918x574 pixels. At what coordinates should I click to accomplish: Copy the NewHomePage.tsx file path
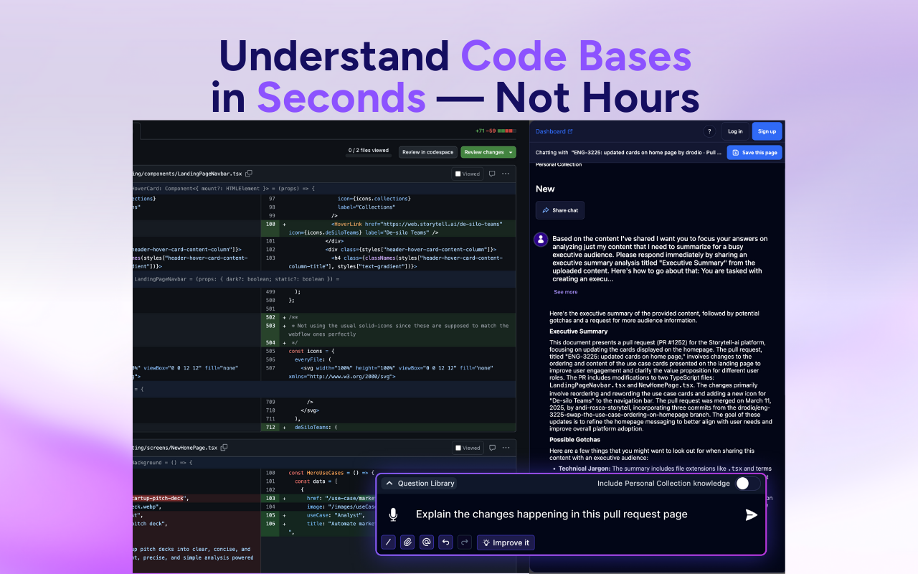(224, 448)
